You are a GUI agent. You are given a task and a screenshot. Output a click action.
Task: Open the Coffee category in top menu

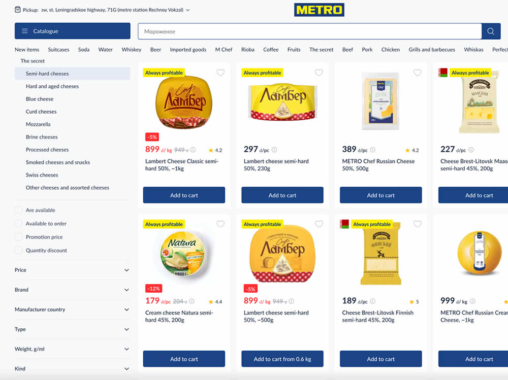pyautogui.click(x=271, y=50)
